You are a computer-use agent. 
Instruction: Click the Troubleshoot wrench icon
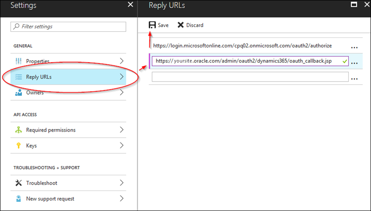18,183
